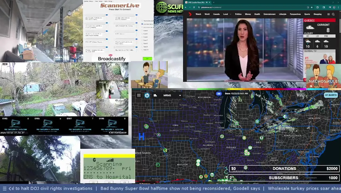Click the browser back arrow
Viewport: 341px width, 193px height.
coord(186,7)
